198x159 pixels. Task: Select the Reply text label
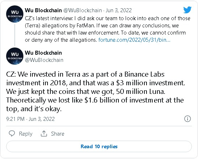[x=26, y=134]
